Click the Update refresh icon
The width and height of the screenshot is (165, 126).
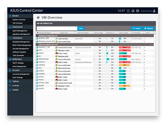[10, 90]
